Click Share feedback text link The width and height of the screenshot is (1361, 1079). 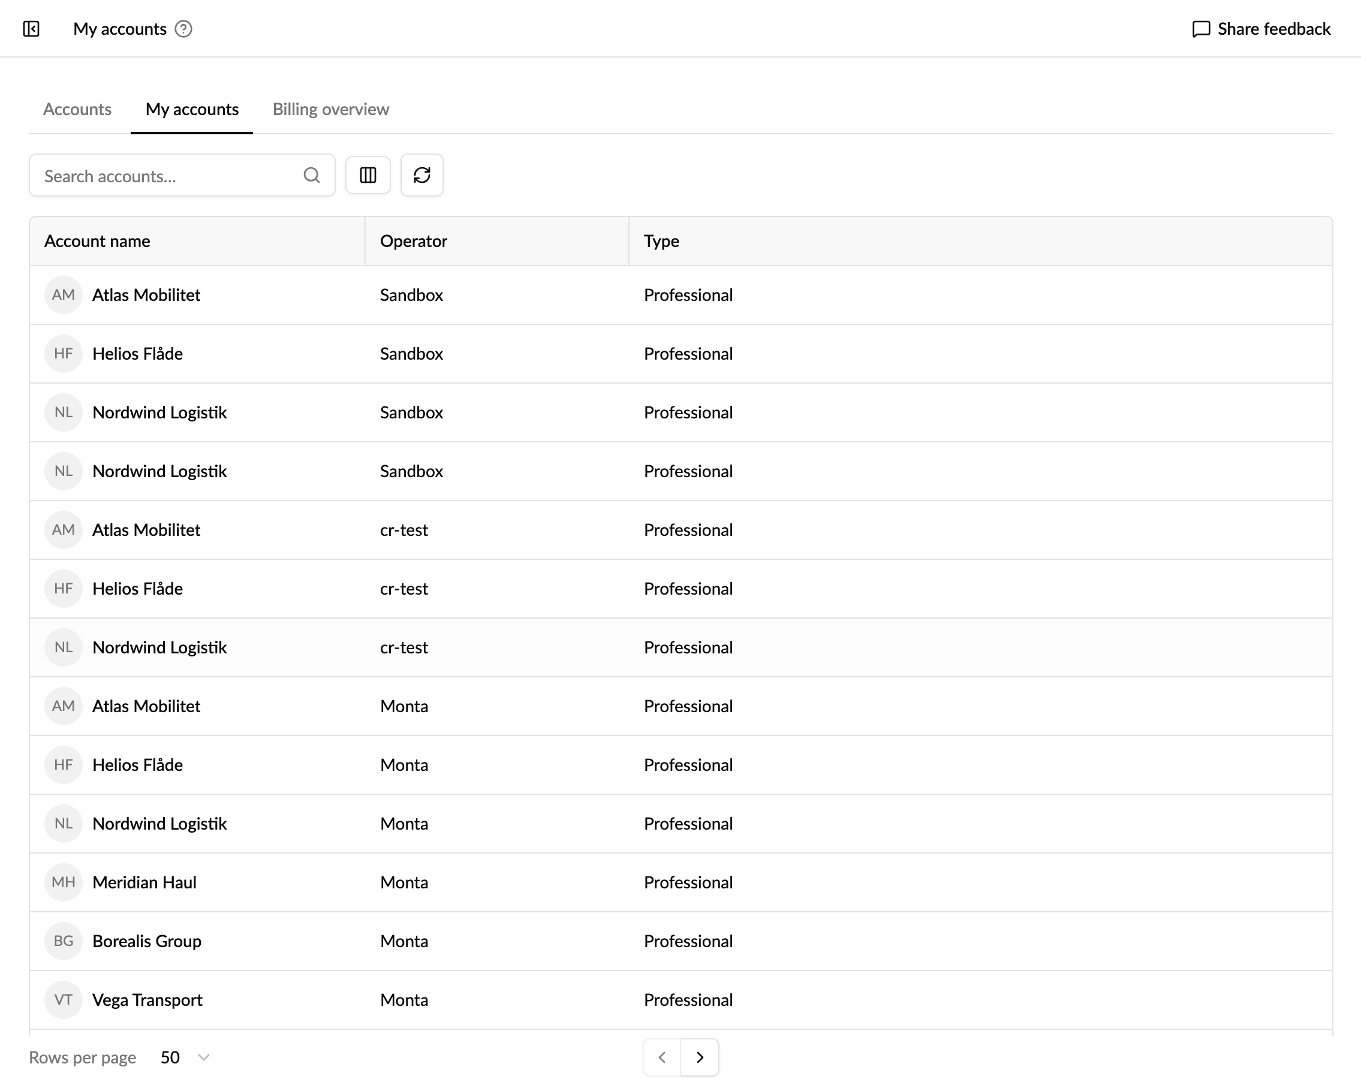tap(1274, 29)
